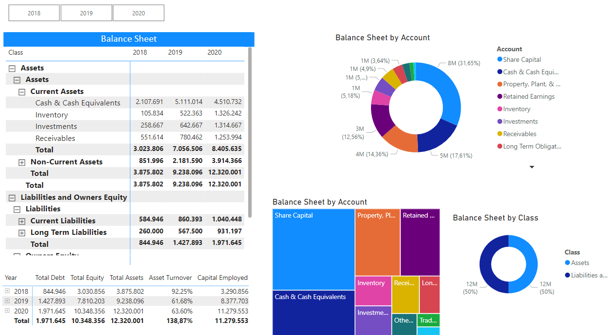The width and height of the screenshot is (613, 335).
Task: Select Property, Pl... treemap tile
Action: [x=378, y=242]
